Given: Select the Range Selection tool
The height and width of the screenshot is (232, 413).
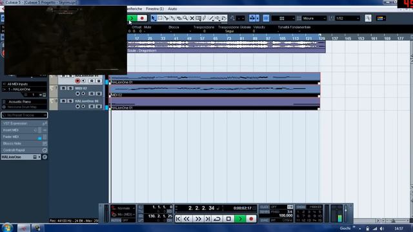Looking at the screenshot, I should click(160, 18).
